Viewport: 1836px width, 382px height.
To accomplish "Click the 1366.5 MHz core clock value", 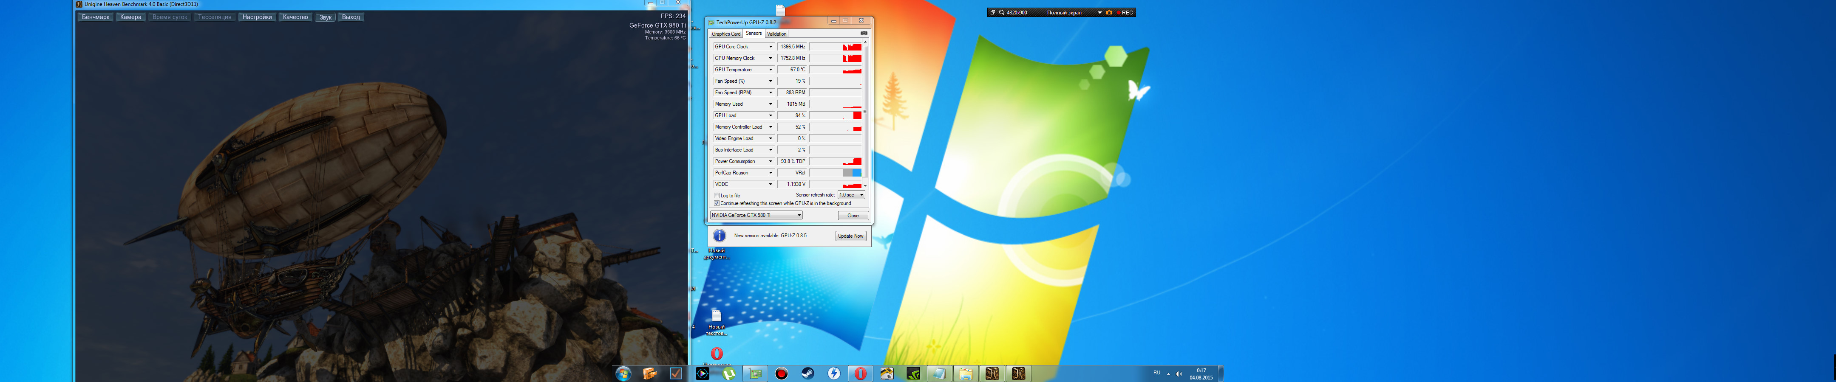I will pos(792,47).
